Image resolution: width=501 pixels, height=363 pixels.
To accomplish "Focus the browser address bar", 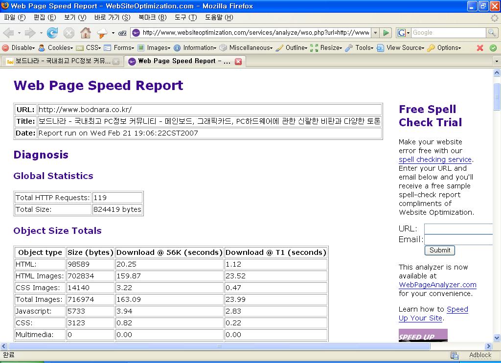I will (x=255, y=33).
